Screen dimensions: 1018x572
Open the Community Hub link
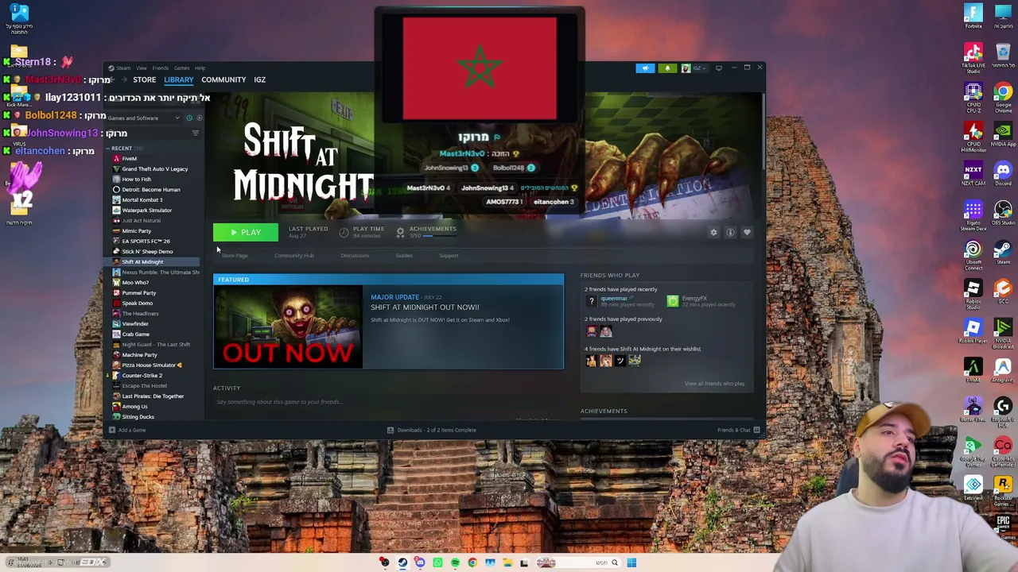(x=294, y=256)
